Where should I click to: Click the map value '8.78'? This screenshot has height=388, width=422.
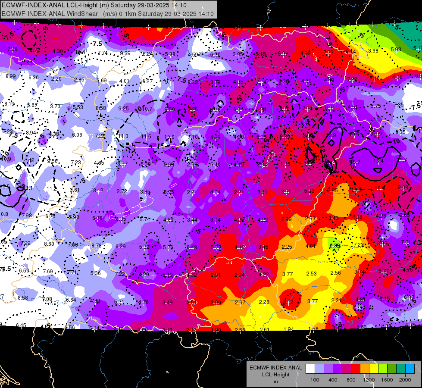point(97,245)
